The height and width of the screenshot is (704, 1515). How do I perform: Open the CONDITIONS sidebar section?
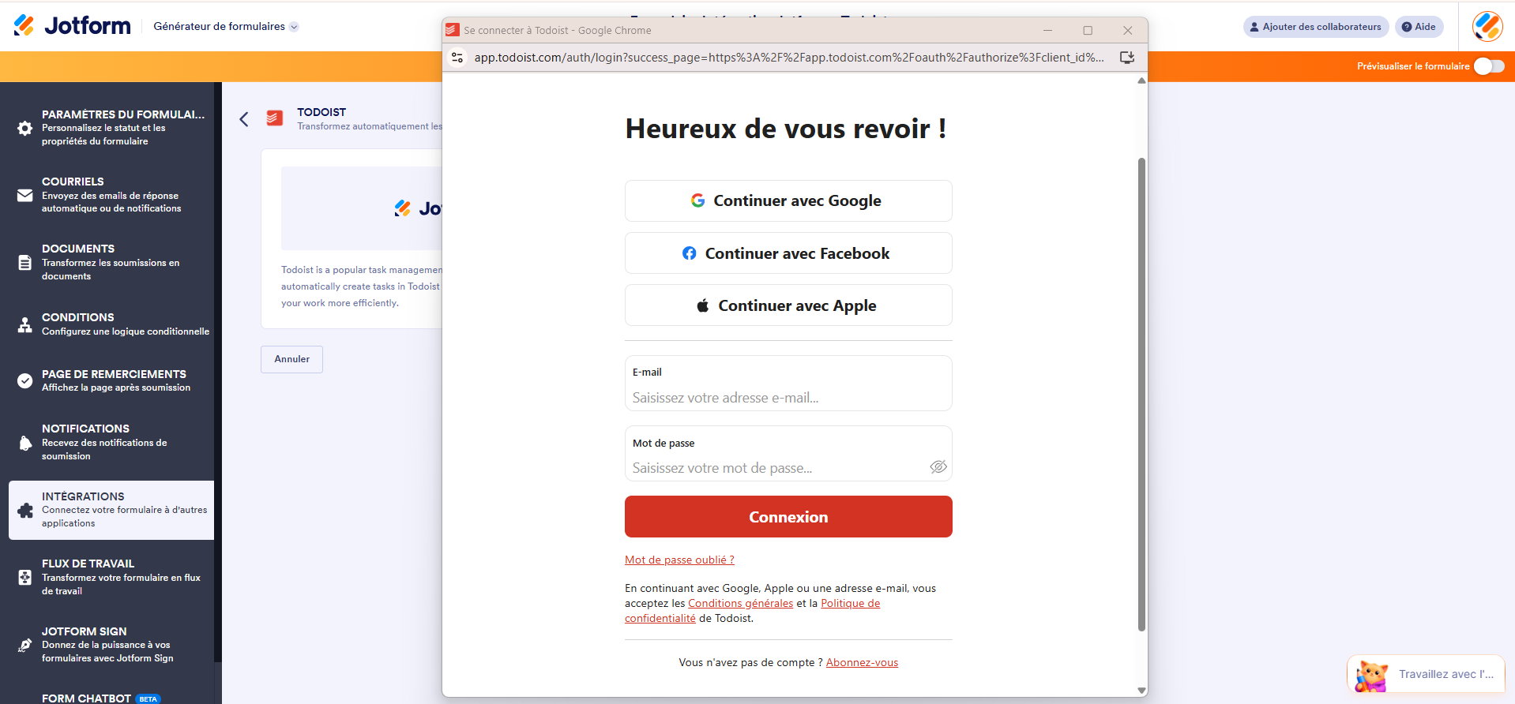coord(111,324)
